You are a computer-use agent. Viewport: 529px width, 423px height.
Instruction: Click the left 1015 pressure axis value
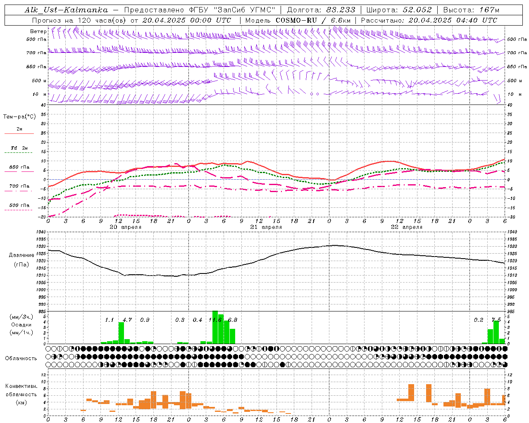point(41,268)
